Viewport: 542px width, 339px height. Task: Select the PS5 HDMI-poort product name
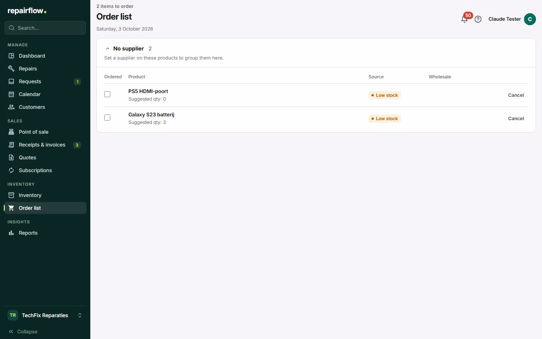[x=148, y=91]
